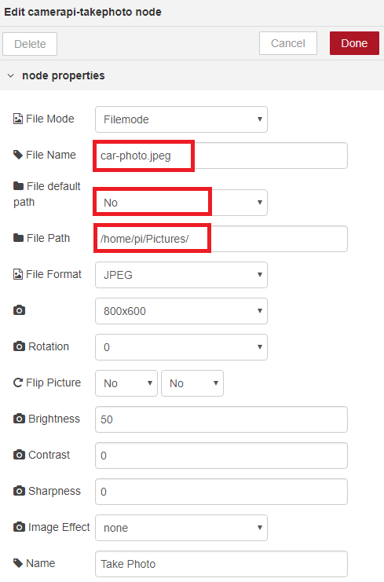Image resolution: width=384 pixels, height=582 pixels.
Task: Open the File Format JPEG dropdown
Action: (181, 275)
